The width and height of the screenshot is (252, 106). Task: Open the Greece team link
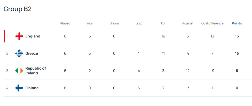tap(32, 53)
